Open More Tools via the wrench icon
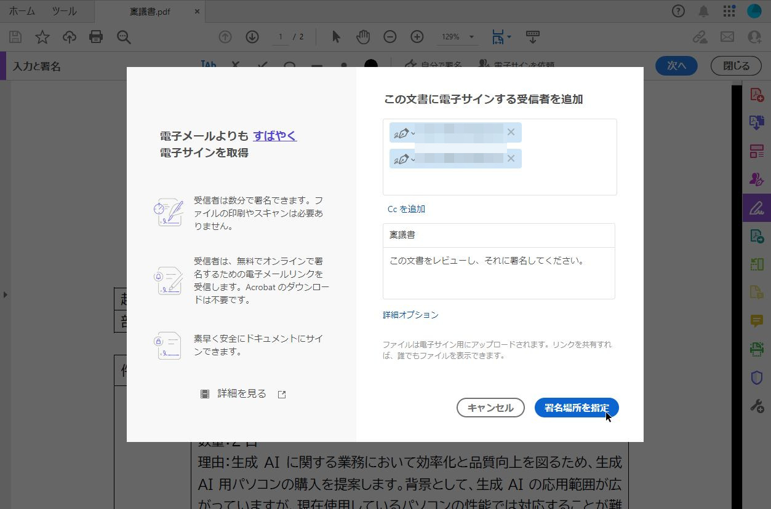This screenshot has height=509, width=771. [757, 406]
